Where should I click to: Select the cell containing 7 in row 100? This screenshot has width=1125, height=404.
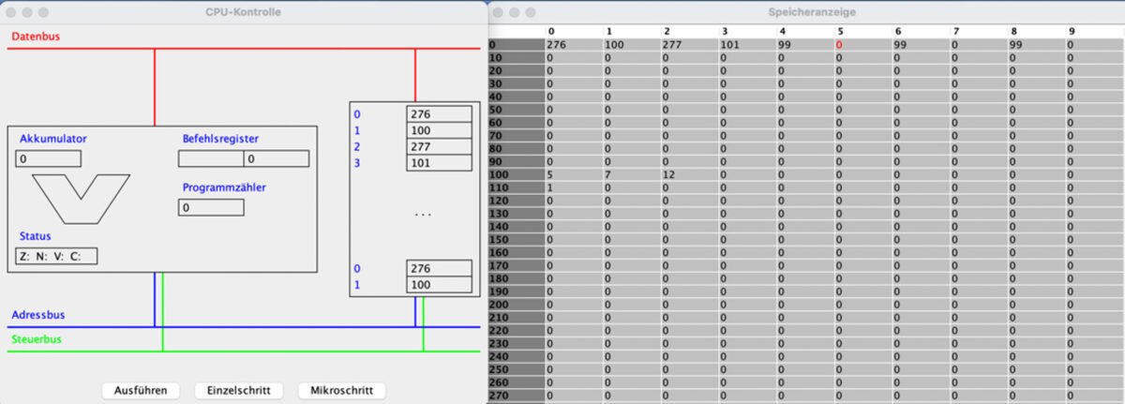pyautogui.click(x=632, y=174)
